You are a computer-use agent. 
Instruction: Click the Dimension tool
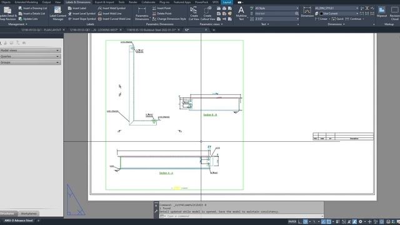(x=307, y=12)
